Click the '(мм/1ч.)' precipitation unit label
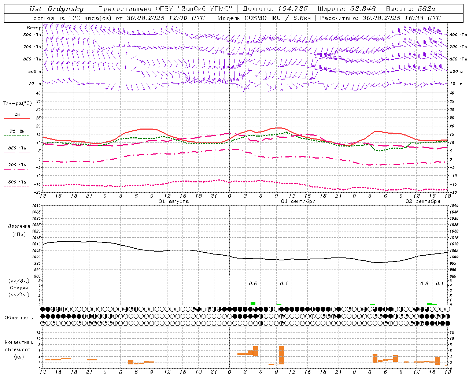The image size is (469, 375). pyautogui.click(x=19, y=295)
